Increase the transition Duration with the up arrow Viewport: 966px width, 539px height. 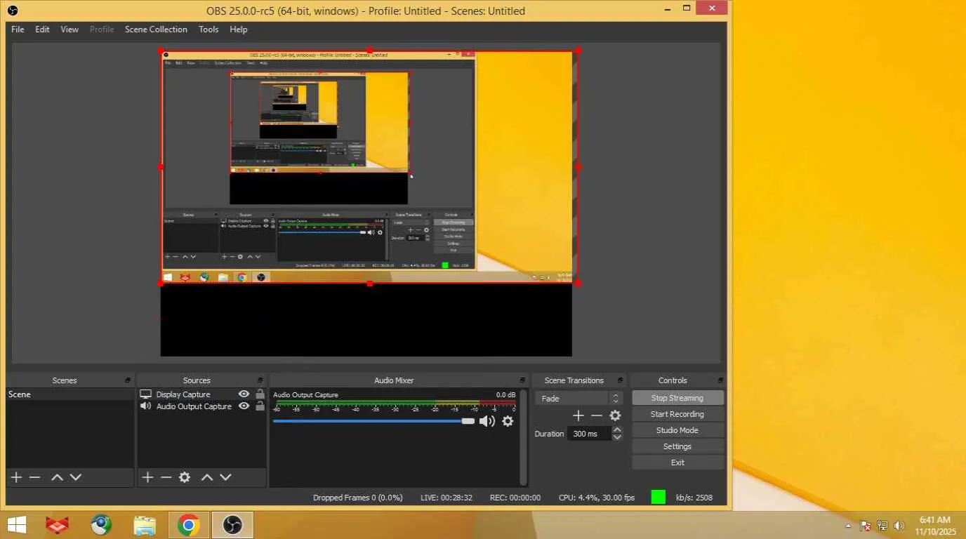[x=617, y=430]
